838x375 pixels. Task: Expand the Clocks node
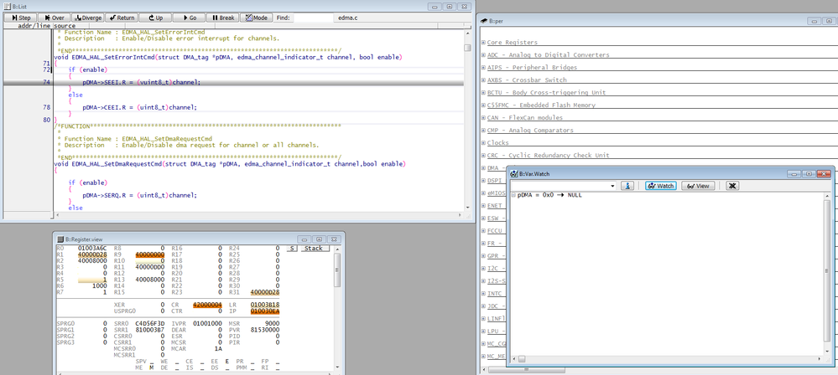483,142
